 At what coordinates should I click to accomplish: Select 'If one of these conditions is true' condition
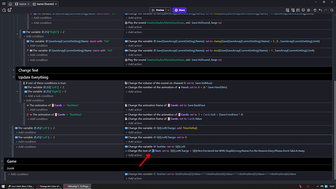pyautogui.click(x=45, y=83)
